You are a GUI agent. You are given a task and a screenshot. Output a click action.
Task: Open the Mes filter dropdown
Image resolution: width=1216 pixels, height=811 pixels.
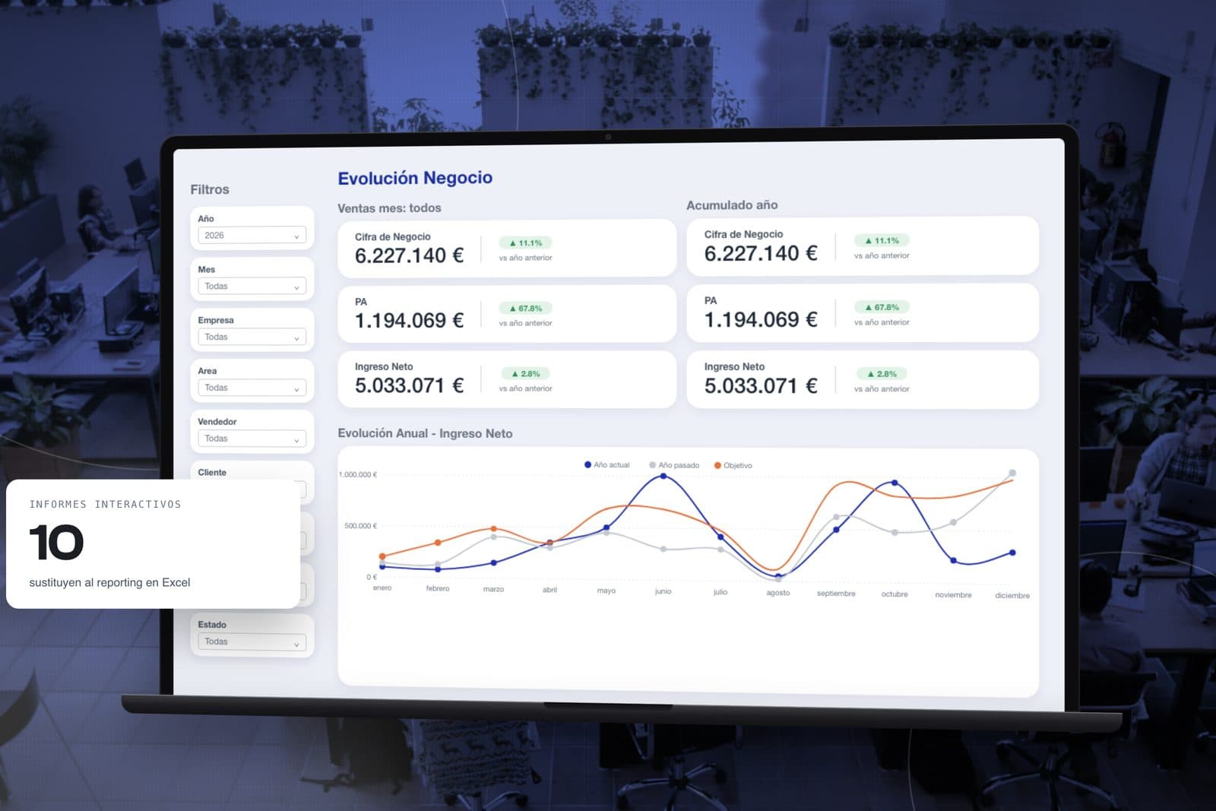[x=252, y=287]
